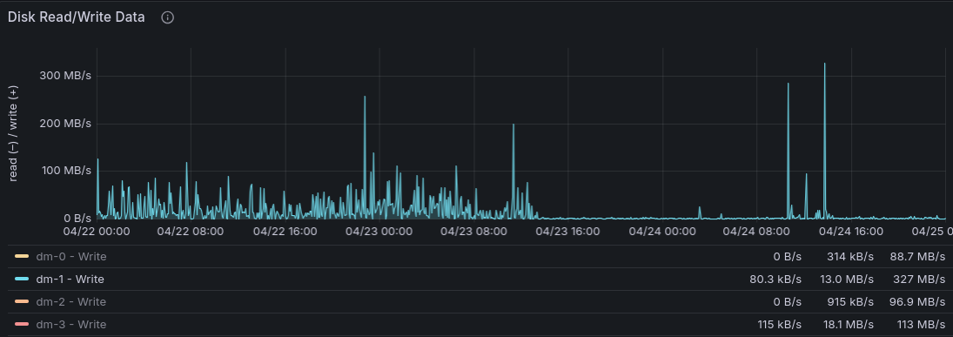
Task: Click the 04/24 08:00 x-axis label
Action: [756, 231]
